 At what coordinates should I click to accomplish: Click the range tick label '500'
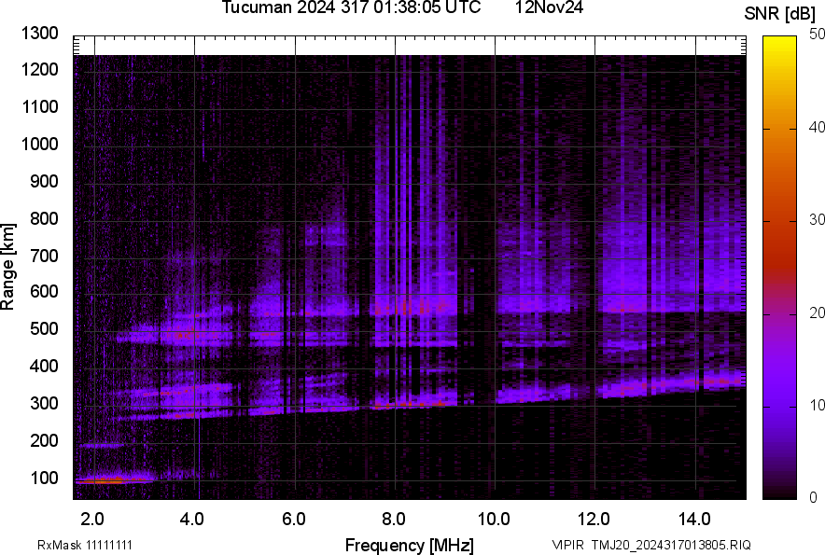coord(44,328)
